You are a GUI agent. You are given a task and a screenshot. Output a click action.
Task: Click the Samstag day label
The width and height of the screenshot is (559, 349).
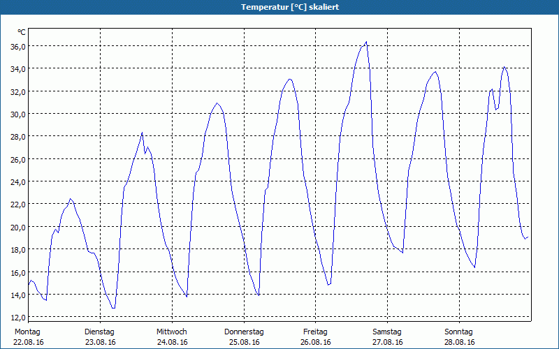(387, 332)
